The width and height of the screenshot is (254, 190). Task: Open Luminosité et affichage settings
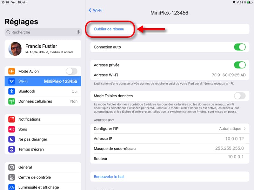pos(39,187)
